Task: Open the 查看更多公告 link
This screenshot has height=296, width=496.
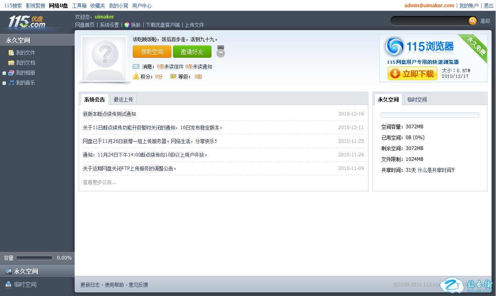Action: pyautogui.click(x=100, y=182)
